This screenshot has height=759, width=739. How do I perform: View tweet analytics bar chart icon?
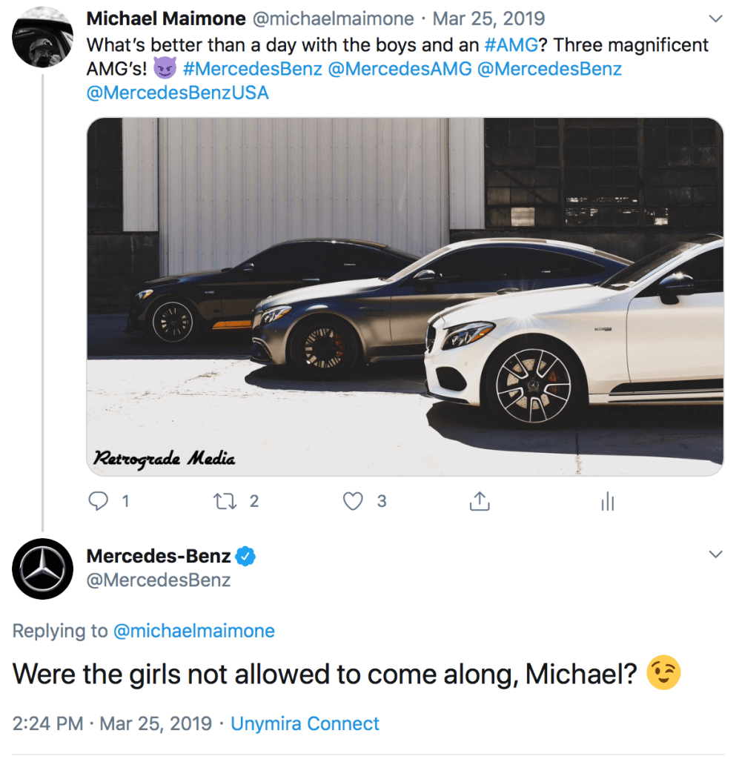(x=608, y=503)
